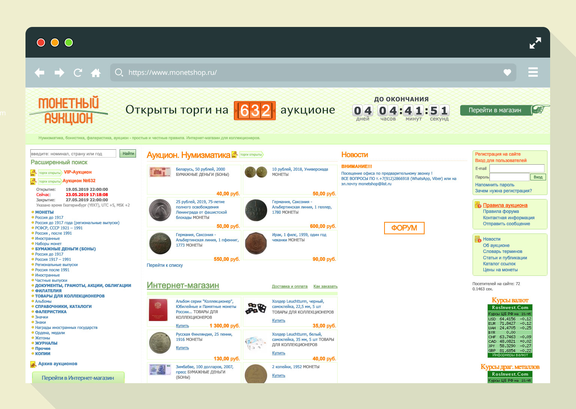The image size is (576, 409).
Task: Click the URL address bar
Action: pos(313,73)
